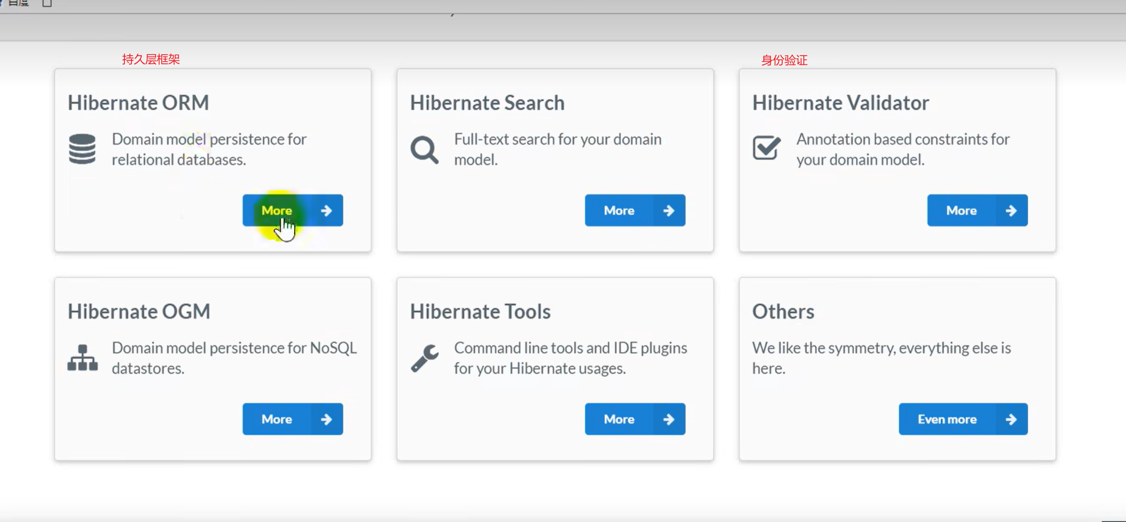The image size is (1126, 522).
Task: Click the Even more button under Others
Action: 963,419
